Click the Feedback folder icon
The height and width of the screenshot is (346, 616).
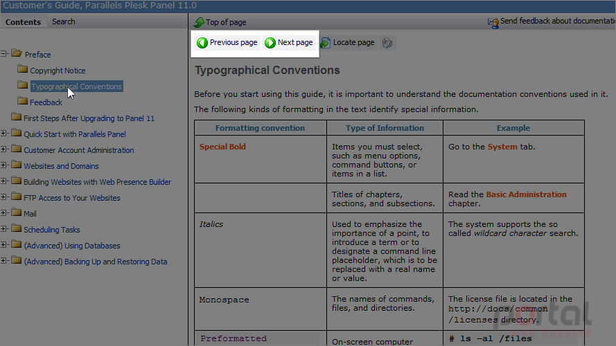click(x=22, y=101)
